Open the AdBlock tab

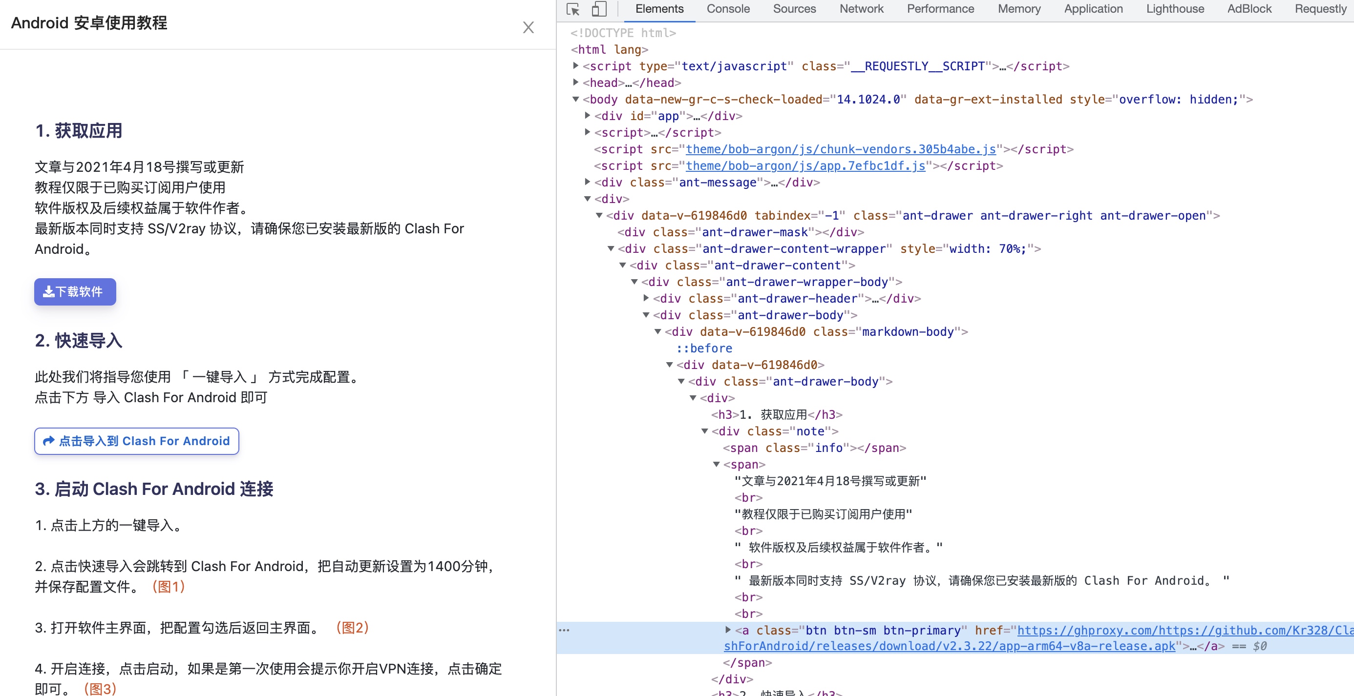1249,9
